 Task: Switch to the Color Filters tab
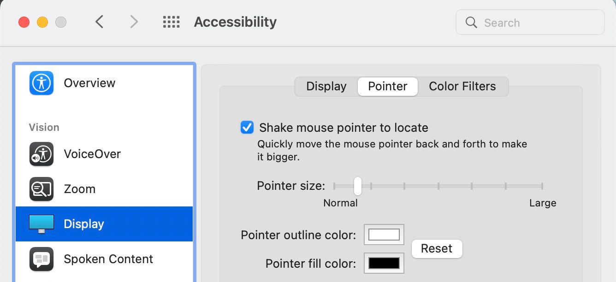point(462,86)
